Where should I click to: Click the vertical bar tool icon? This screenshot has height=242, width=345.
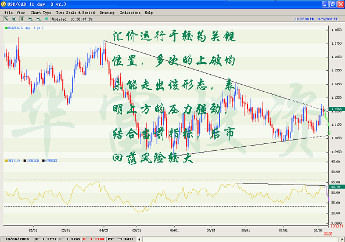(22, 19)
